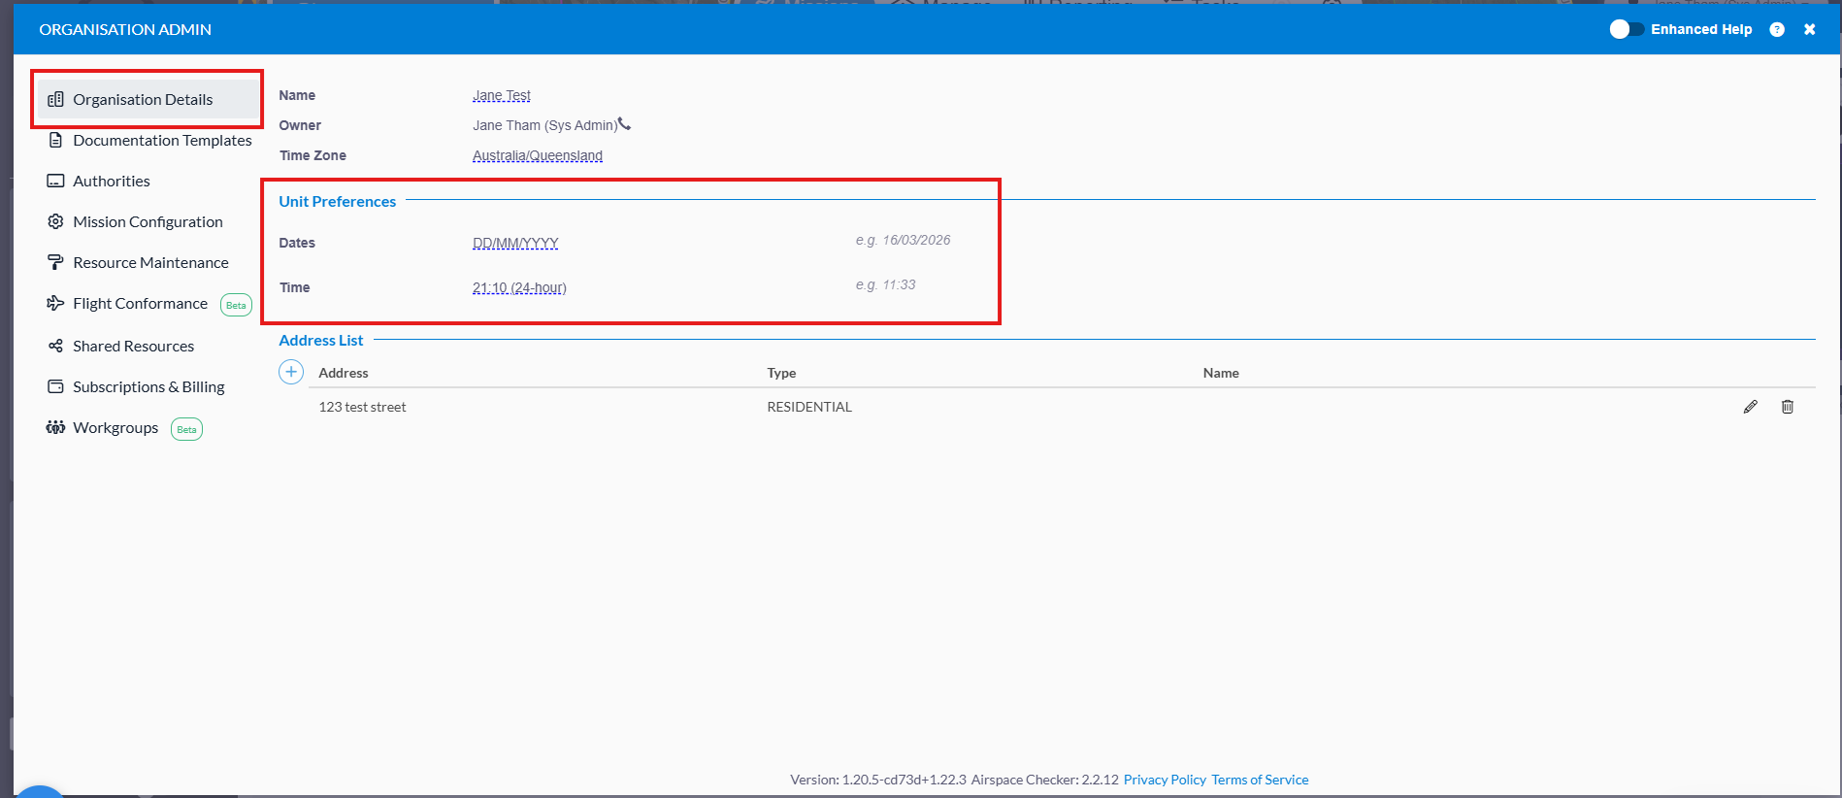Add a new address with the plus icon

[x=291, y=372]
